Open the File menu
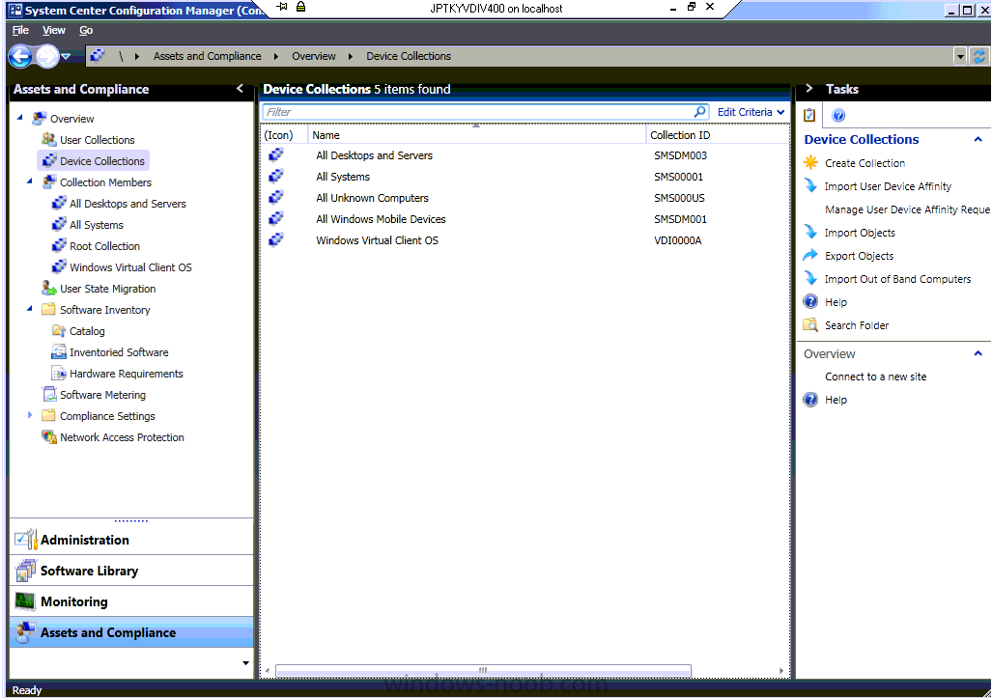This screenshot has height=698, width=992. pyautogui.click(x=20, y=30)
